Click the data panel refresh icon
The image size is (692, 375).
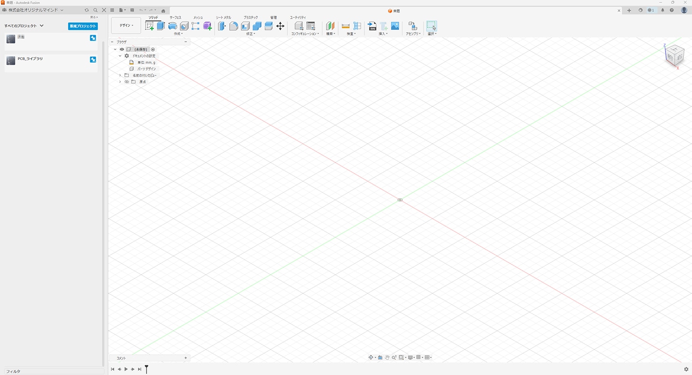pyautogui.click(x=86, y=10)
